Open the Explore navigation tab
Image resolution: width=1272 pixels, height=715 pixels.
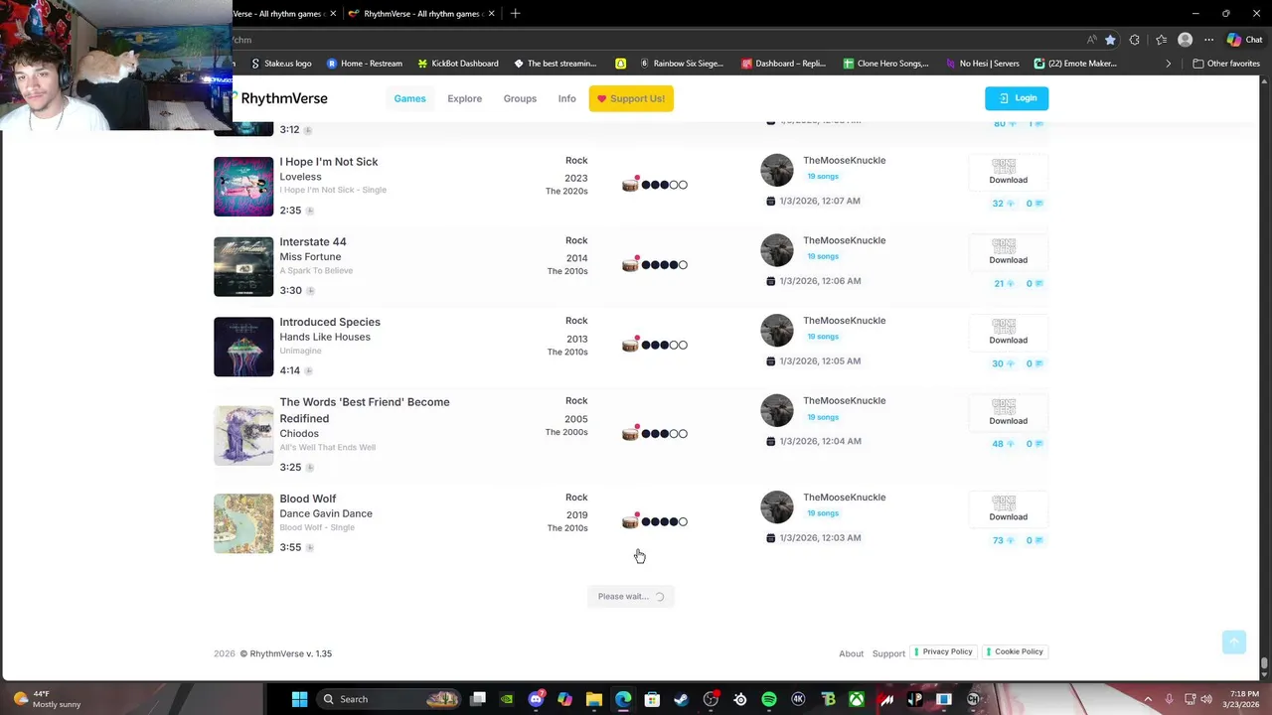(464, 98)
